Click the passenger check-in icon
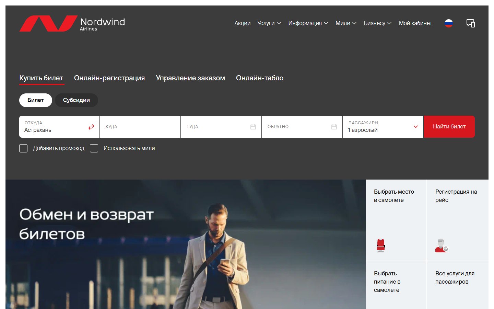Image resolution: width=494 pixels, height=309 pixels. pos(442,245)
